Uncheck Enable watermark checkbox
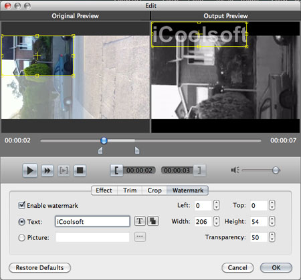 (x=21, y=205)
